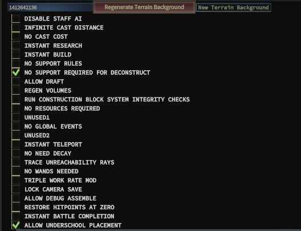Toggle TRIPLE WORK RATE MOD checkbox

(16, 180)
